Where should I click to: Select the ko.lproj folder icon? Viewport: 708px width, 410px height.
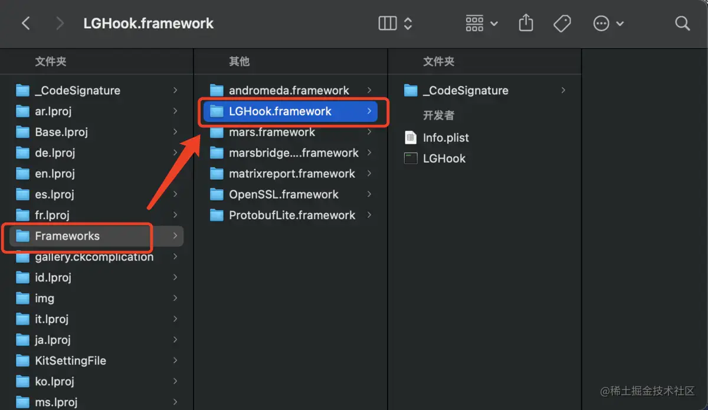click(22, 381)
